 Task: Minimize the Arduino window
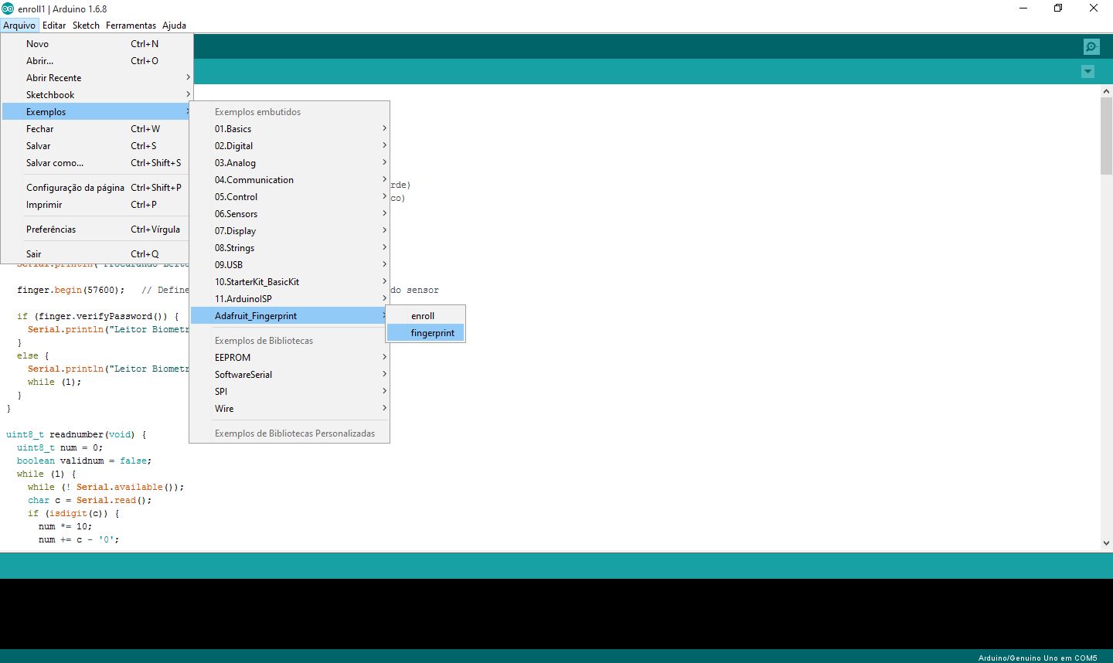[x=1023, y=8]
